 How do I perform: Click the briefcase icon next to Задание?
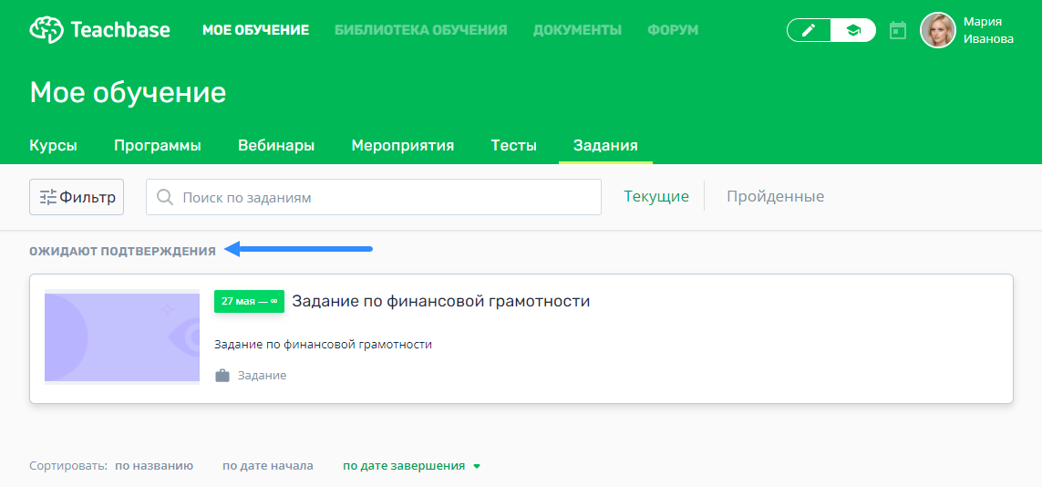pyautogui.click(x=222, y=376)
